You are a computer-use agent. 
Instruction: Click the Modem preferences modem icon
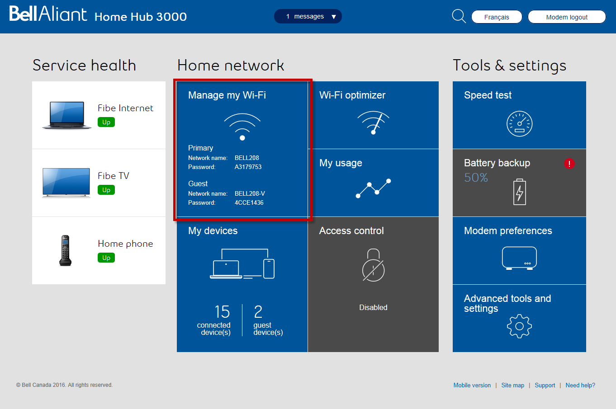pyautogui.click(x=519, y=258)
